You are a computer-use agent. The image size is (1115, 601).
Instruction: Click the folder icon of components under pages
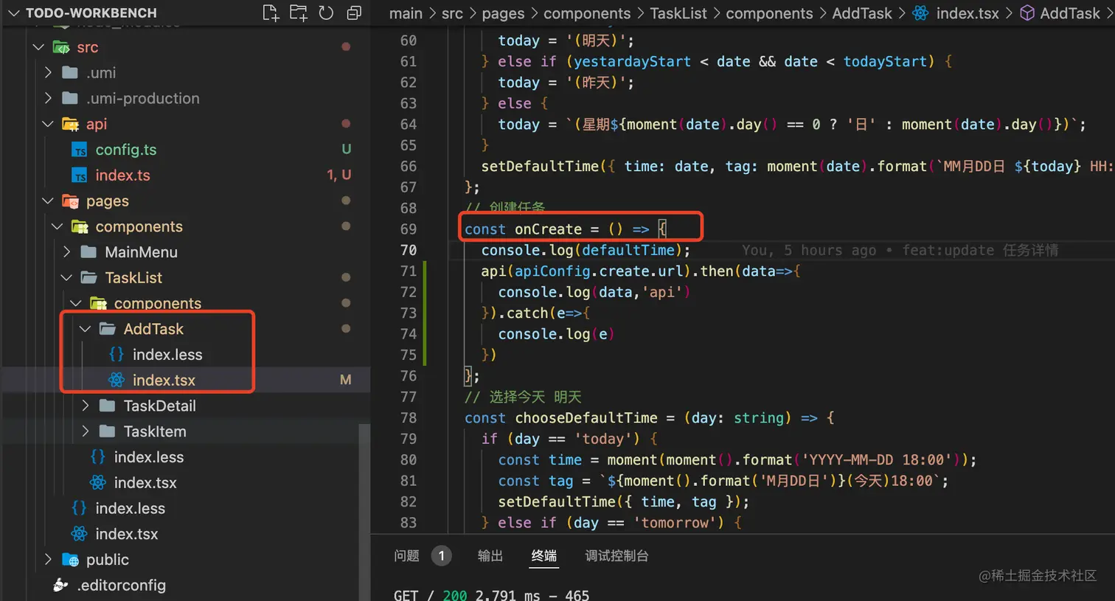tap(79, 226)
